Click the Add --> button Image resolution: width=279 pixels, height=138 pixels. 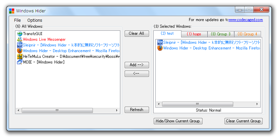137,65
